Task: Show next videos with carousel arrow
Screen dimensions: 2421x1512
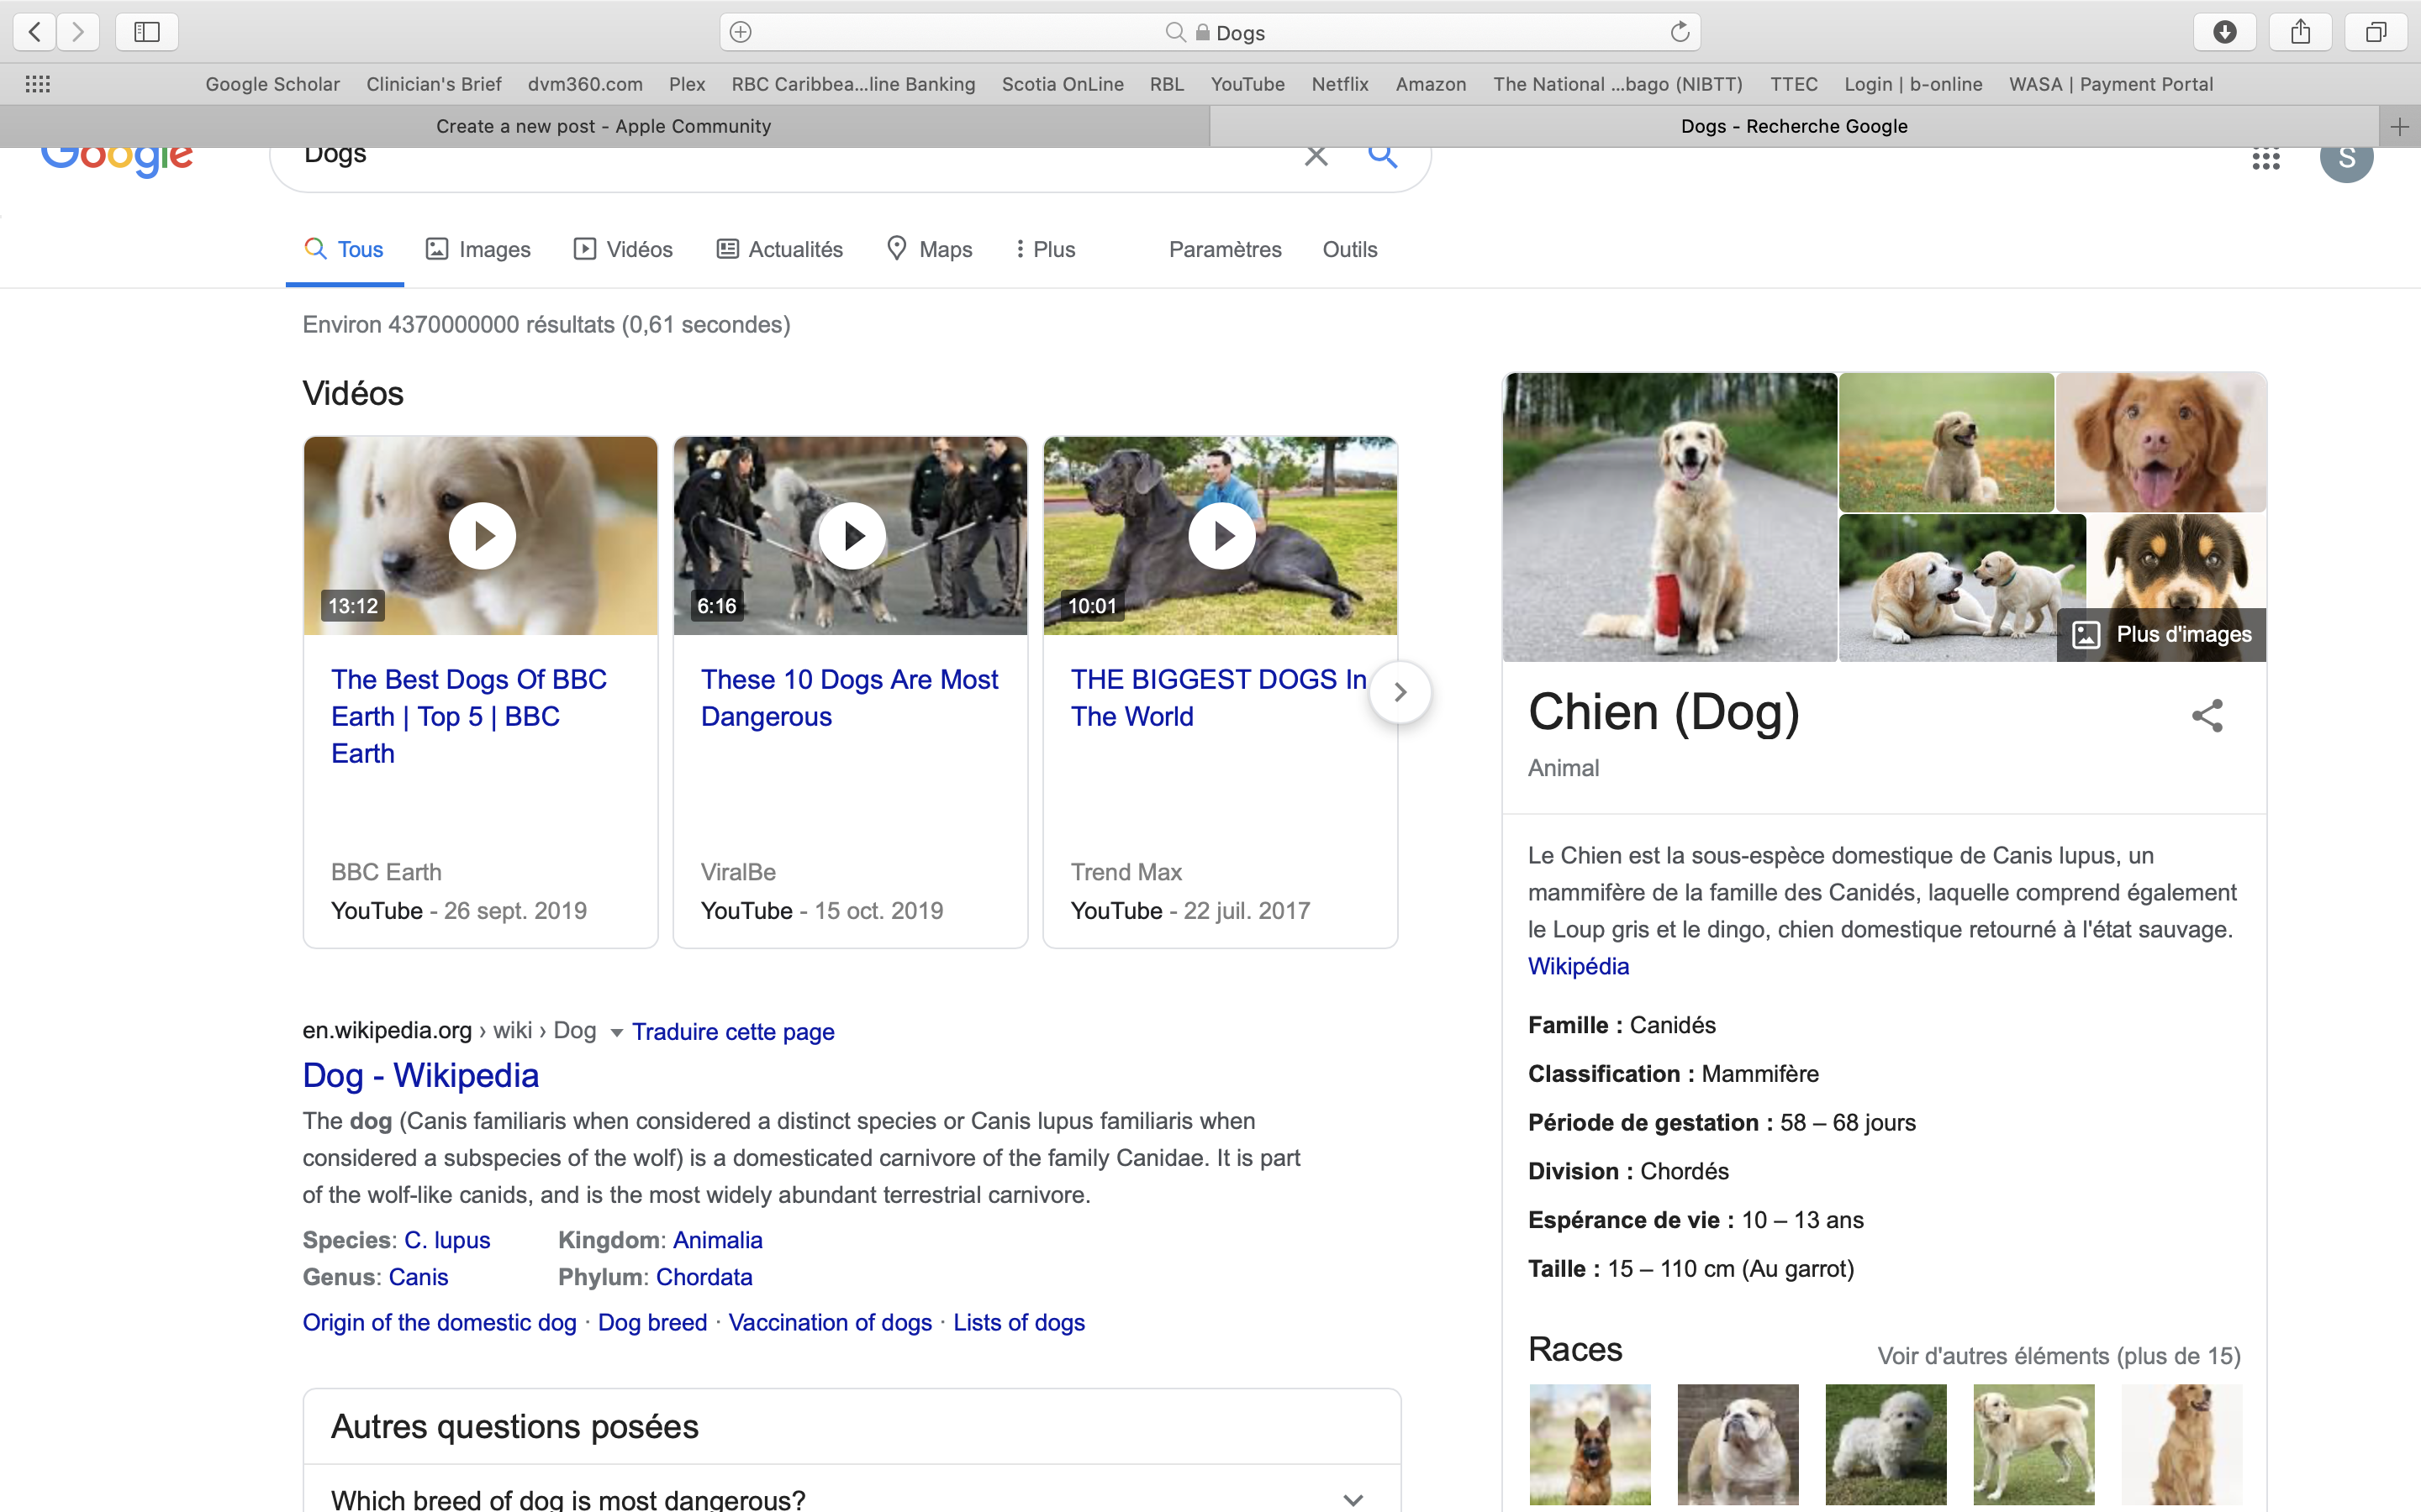Action: coord(1400,692)
